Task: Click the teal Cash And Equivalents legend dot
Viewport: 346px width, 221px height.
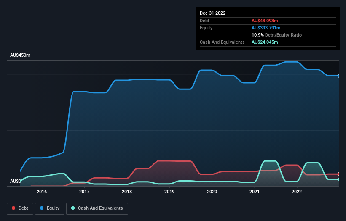Action: (73, 208)
